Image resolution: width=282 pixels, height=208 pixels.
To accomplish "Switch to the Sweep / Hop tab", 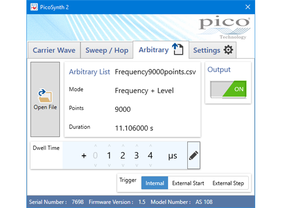I will [x=107, y=50].
